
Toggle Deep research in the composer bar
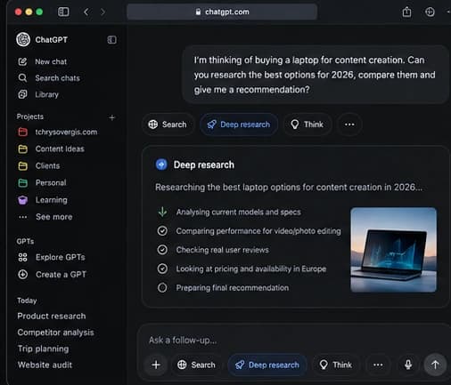tap(267, 365)
